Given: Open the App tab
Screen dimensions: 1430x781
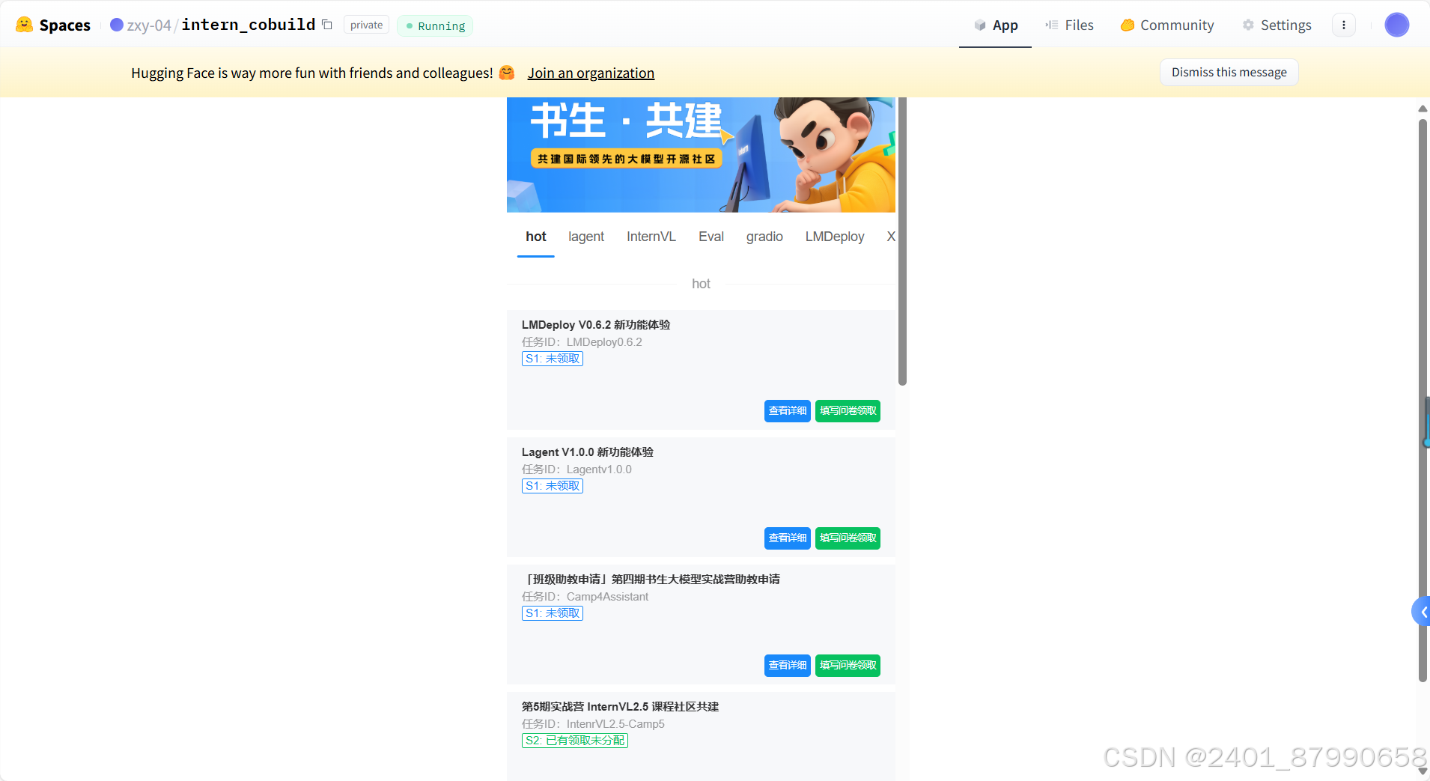Looking at the screenshot, I should click(x=996, y=25).
